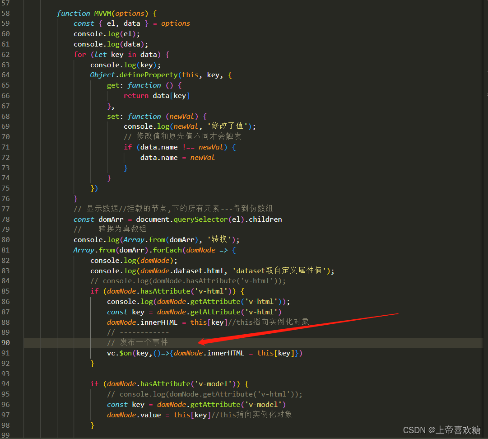
Task: Click line number 81 in the gutter
Action: click(5, 250)
